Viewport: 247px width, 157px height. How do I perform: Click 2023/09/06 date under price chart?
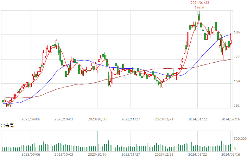(x=31, y=119)
